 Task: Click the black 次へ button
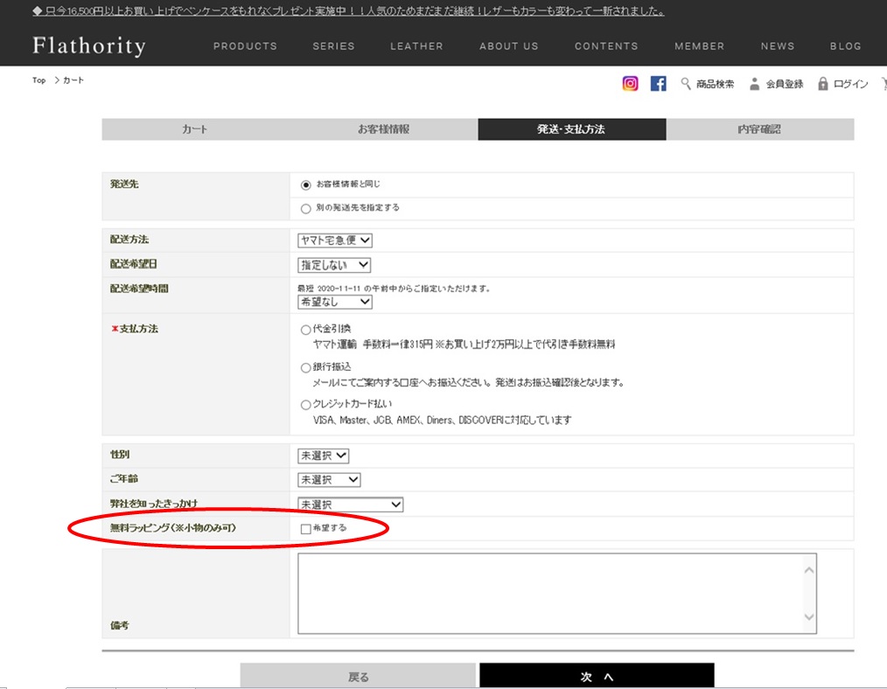597,676
